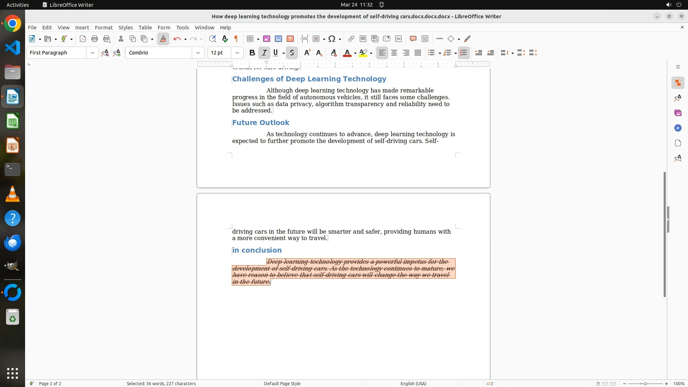Open sidebar Gallery panel icon
Screen dimensions: 688x387
pos(678,113)
